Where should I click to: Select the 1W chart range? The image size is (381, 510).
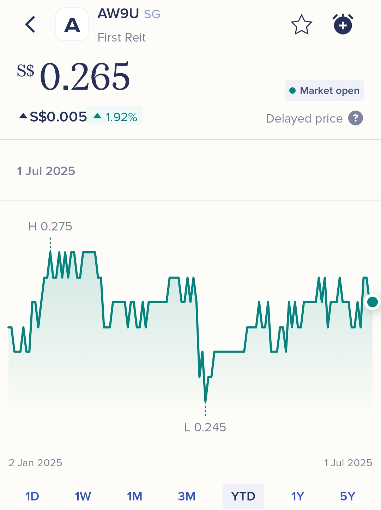point(83,496)
